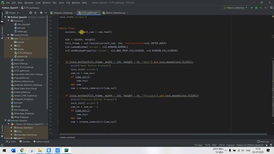Open Search Everywhere magnifier icon
This screenshot has width=274, height=154.
point(271,8)
